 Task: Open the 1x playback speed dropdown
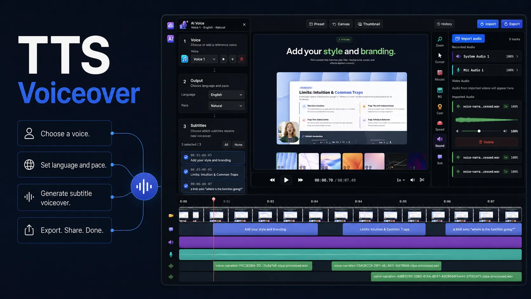[x=401, y=180]
